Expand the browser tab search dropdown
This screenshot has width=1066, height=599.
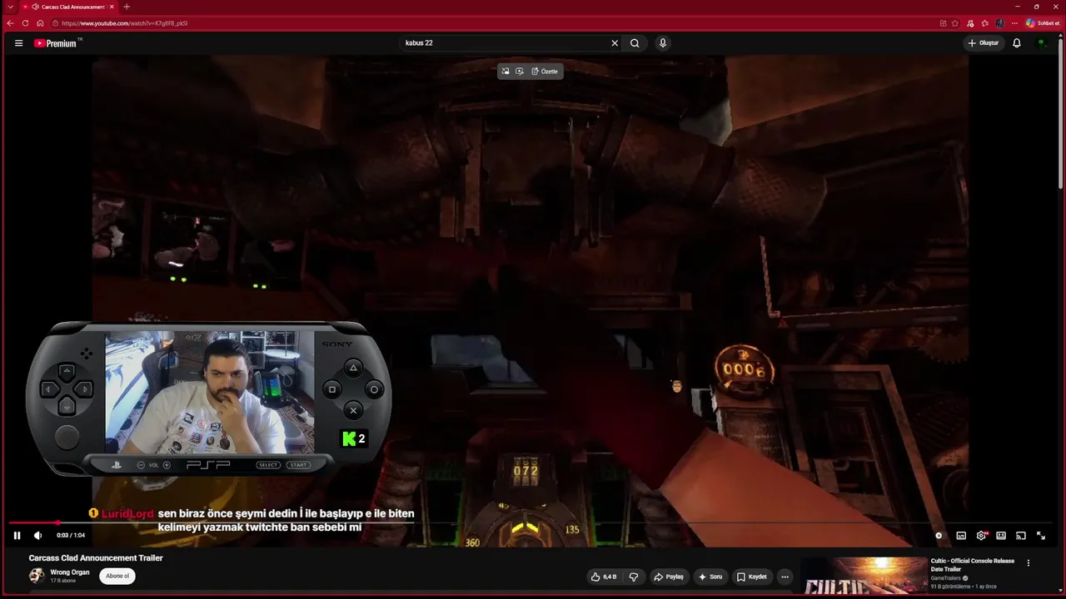pyautogui.click(x=10, y=7)
